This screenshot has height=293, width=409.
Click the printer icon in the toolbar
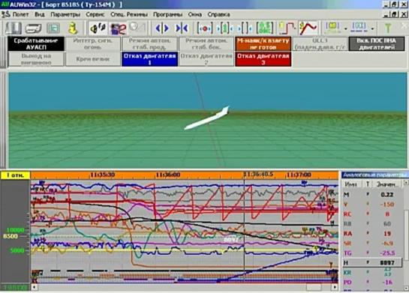(33, 28)
